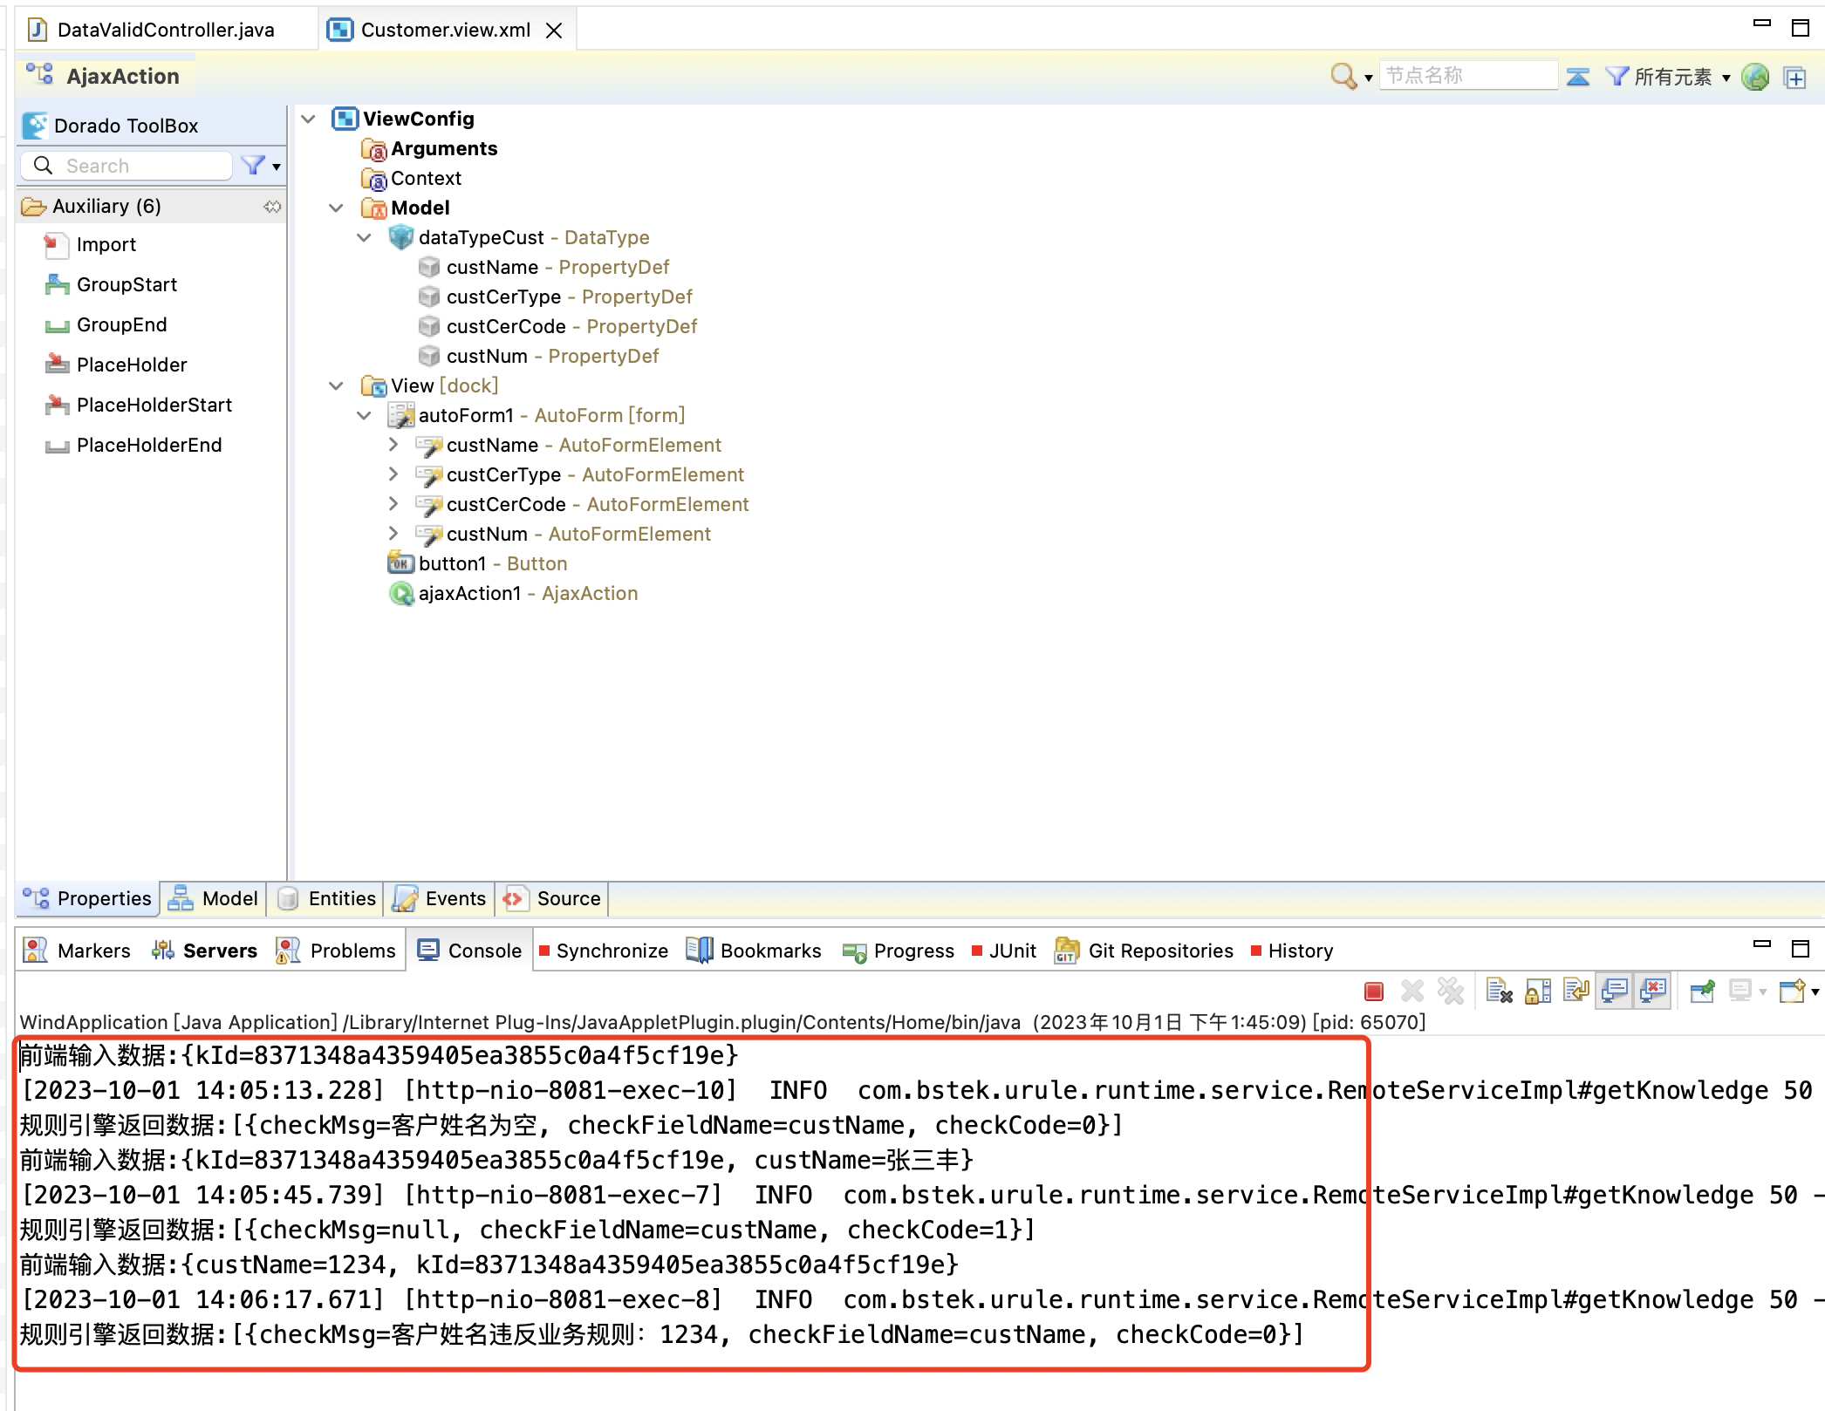Click the collapse all nodes icon

[x=1577, y=77]
